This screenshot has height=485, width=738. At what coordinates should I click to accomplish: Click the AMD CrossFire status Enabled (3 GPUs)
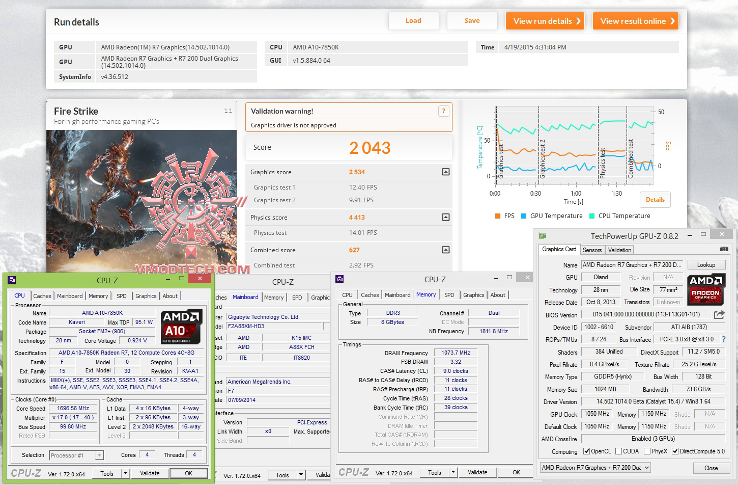654,439
